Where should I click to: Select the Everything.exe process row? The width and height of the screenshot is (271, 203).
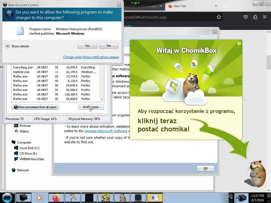55,67
